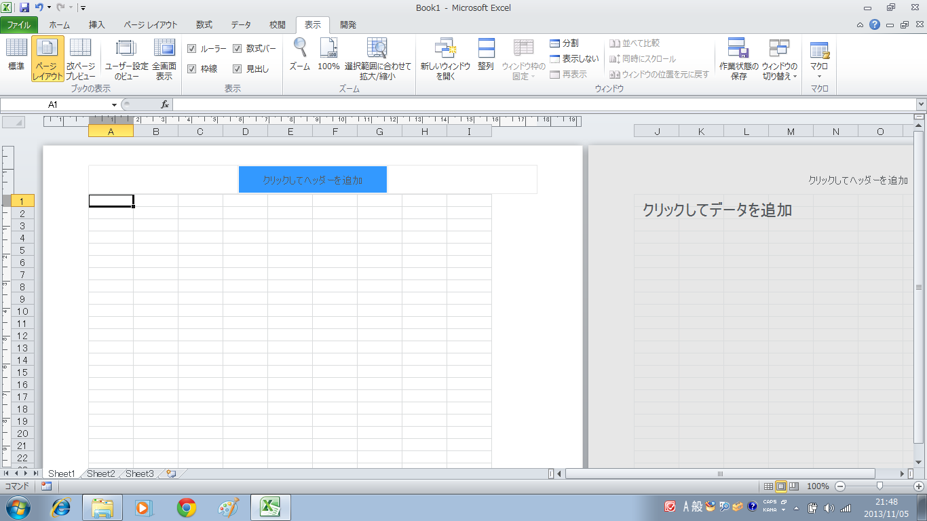Open 改ページプレビュー page break preview

[80, 58]
